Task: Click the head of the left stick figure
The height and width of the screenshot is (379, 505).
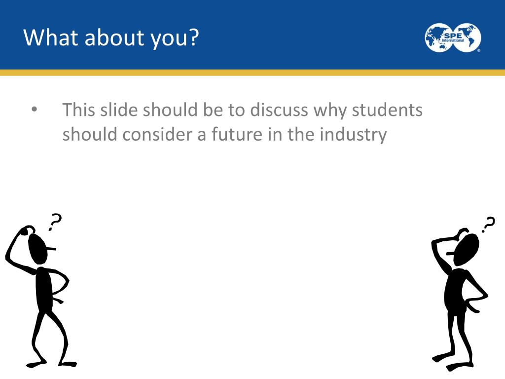Action: pos(40,249)
